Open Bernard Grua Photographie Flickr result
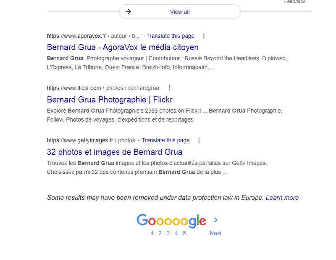 click(110, 100)
